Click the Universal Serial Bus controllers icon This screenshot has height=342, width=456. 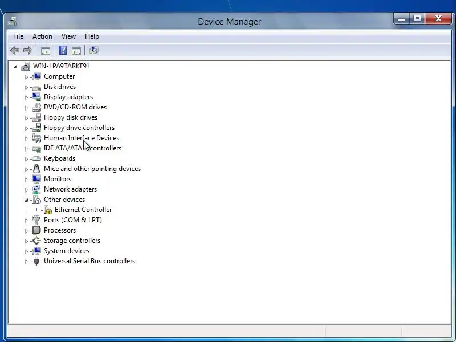click(x=36, y=261)
